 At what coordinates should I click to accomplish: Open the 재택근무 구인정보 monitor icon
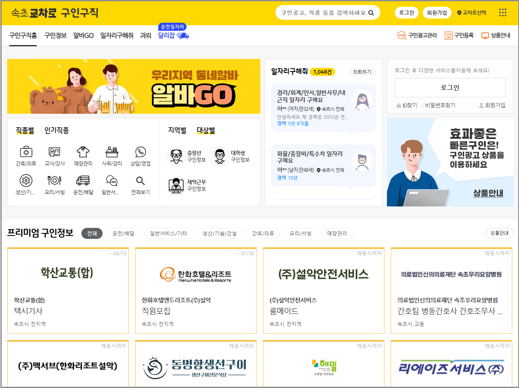176,184
